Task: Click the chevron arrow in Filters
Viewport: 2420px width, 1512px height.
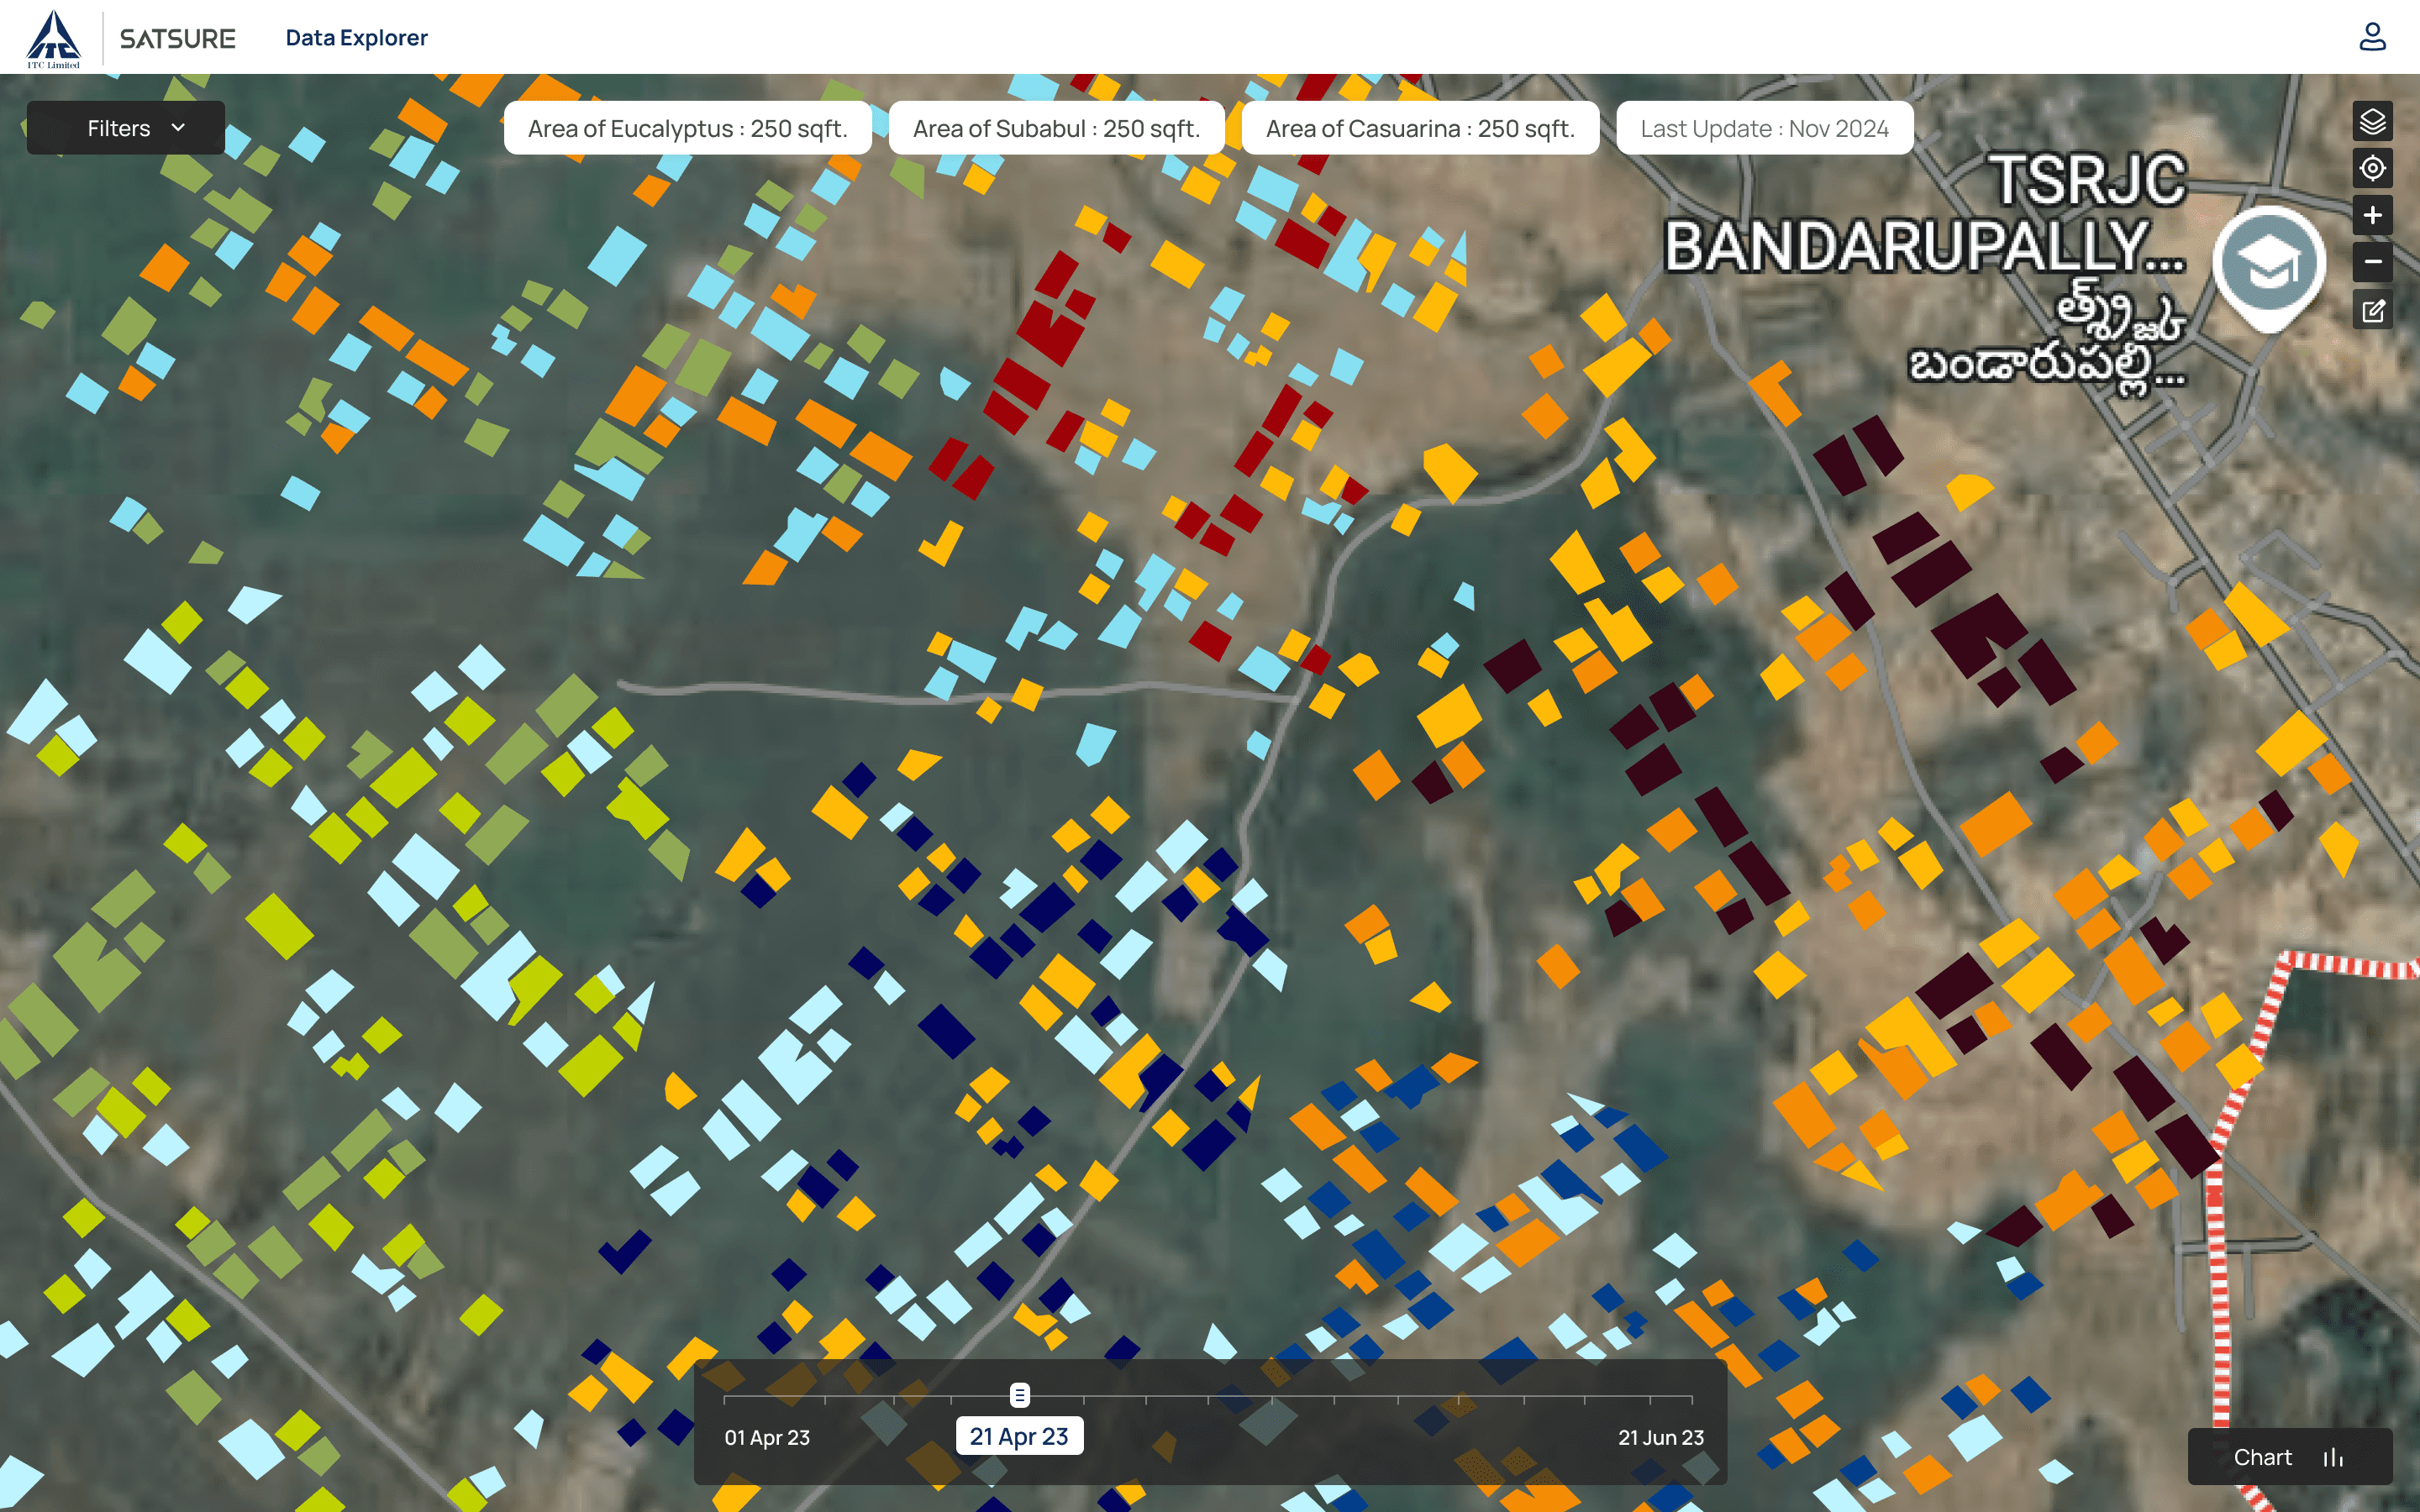Action: 178,127
